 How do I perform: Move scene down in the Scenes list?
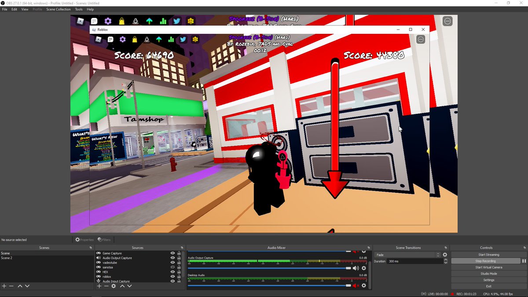[27, 286]
